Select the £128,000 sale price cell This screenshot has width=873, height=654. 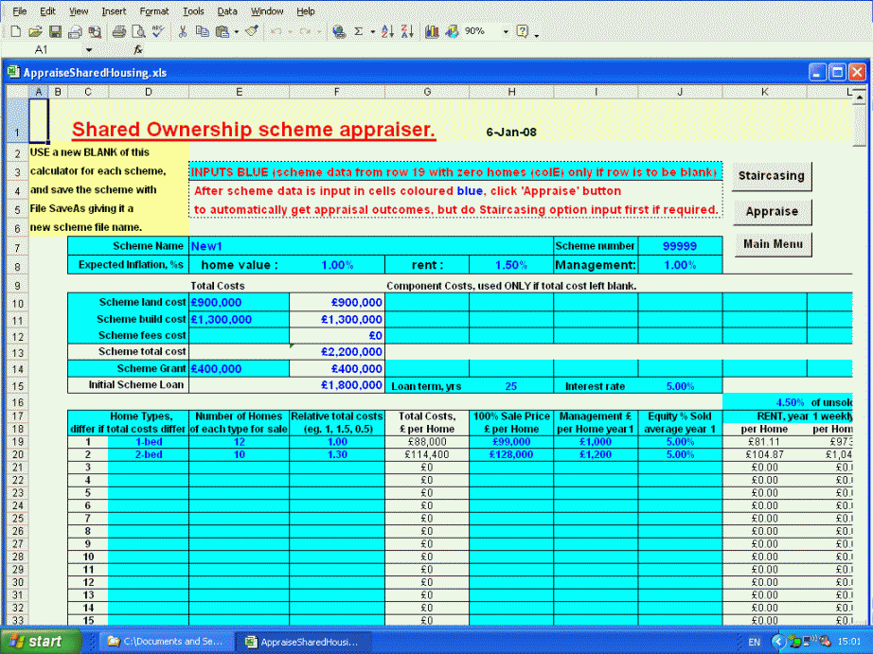[x=511, y=454]
